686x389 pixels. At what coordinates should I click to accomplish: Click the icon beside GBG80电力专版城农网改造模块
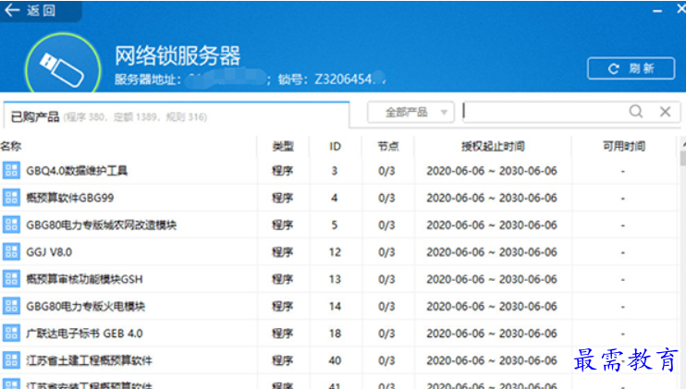tap(11, 225)
